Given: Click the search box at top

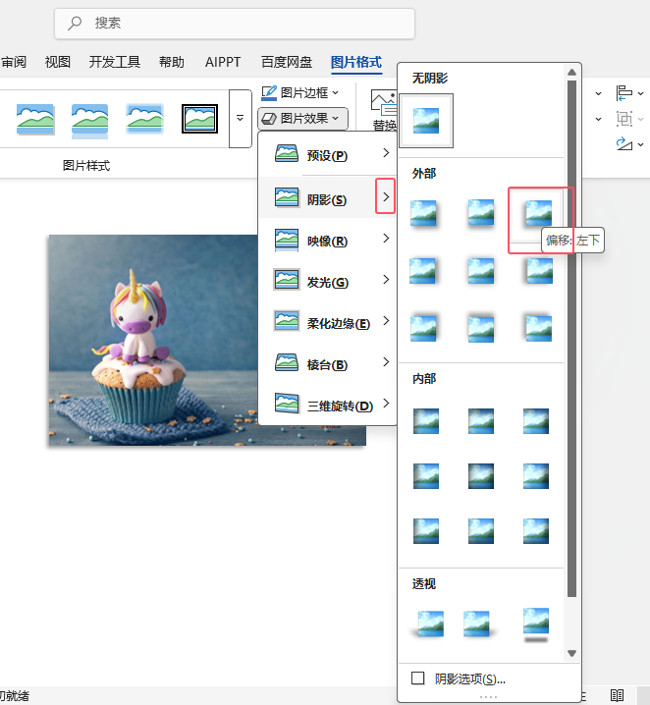Looking at the screenshot, I should click(x=235, y=24).
